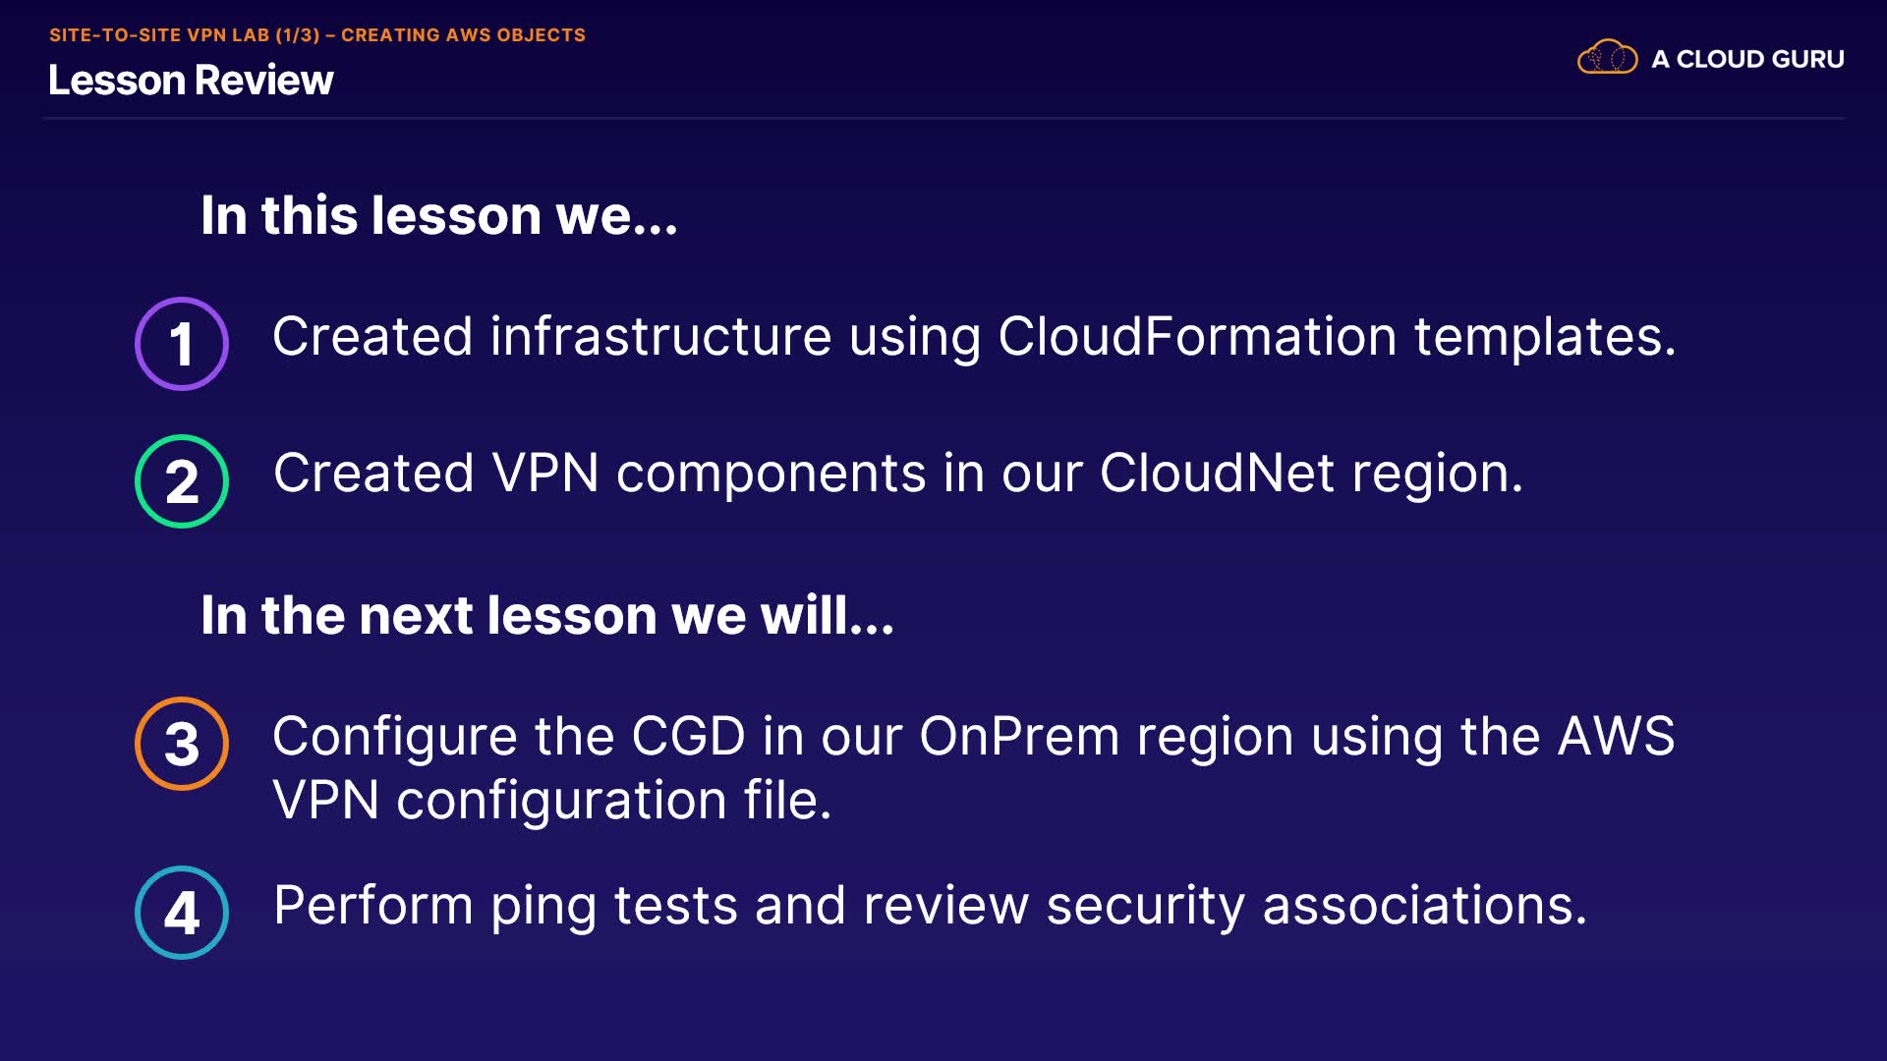Screen dimensions: 1887x1061
Task: Click the word "infrastructure" in item one
Action: pos(660,337)
